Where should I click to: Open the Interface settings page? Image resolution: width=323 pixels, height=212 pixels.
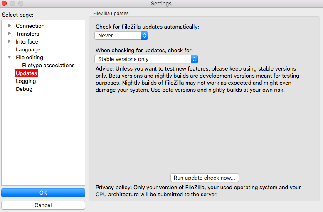pyautogui.click(x=27, y=41)
